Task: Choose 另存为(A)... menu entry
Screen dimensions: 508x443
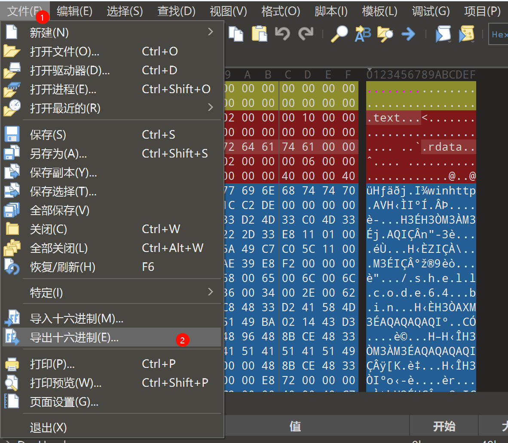Action: [58, 153]
